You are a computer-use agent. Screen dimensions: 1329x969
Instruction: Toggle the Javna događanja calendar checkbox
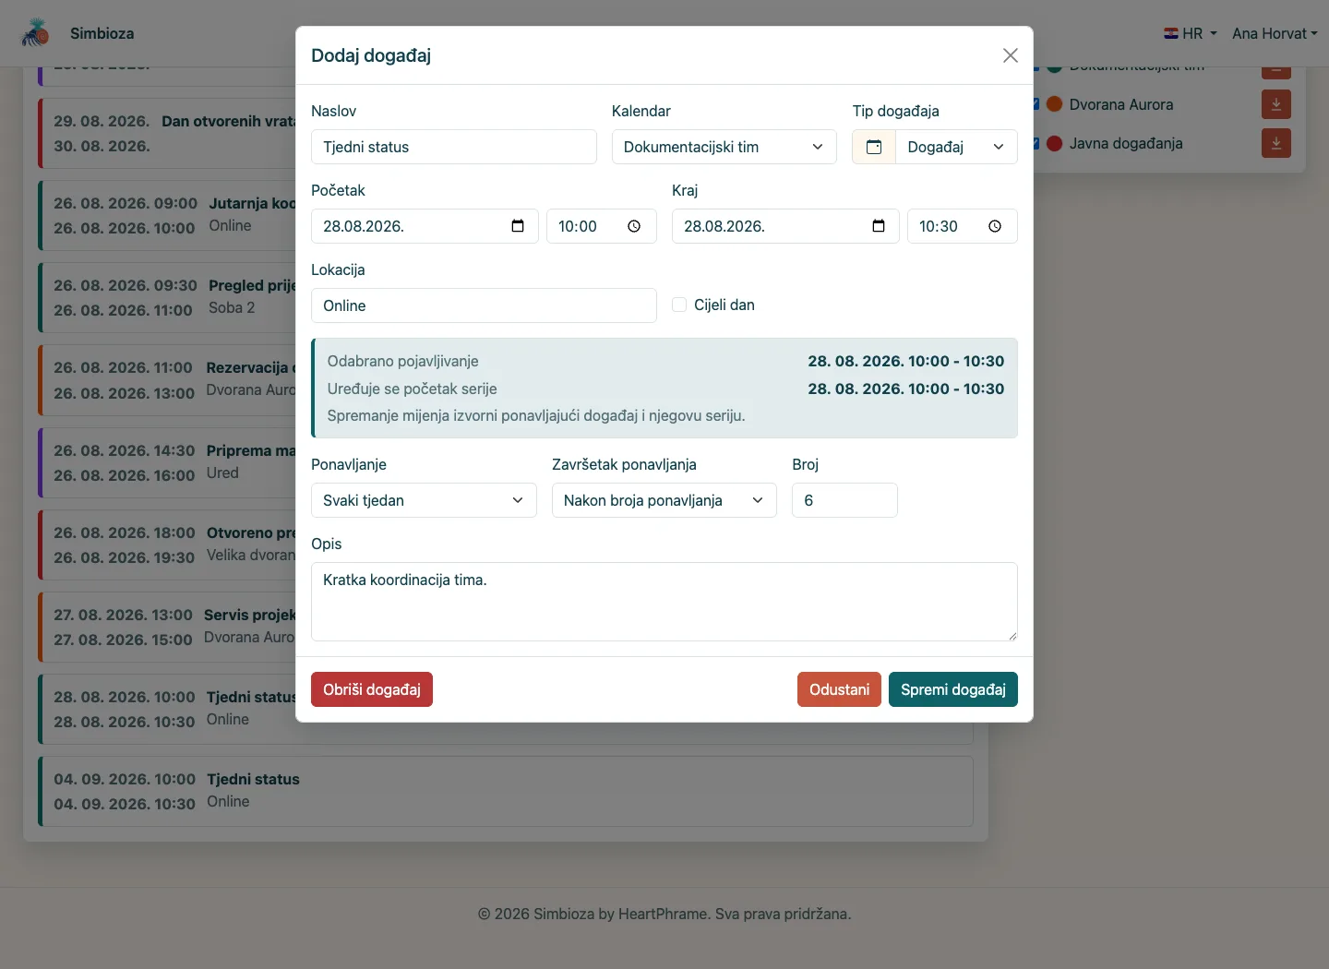point(1036,143)
